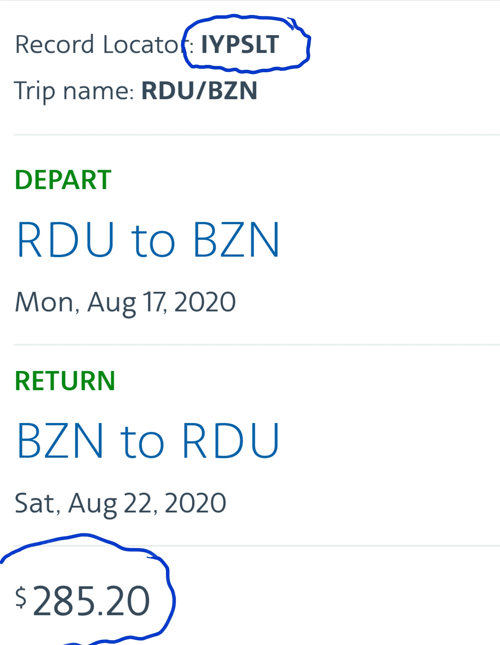Image resolution: width=500 pixels, height=645 pixels.
Task: Click the year 2020 in the return date
Action: [195, 503]
